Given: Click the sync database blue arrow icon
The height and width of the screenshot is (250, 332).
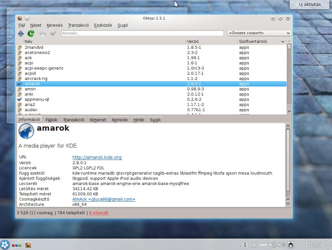Looking at the screenshot, I should (x=21, y=33).
